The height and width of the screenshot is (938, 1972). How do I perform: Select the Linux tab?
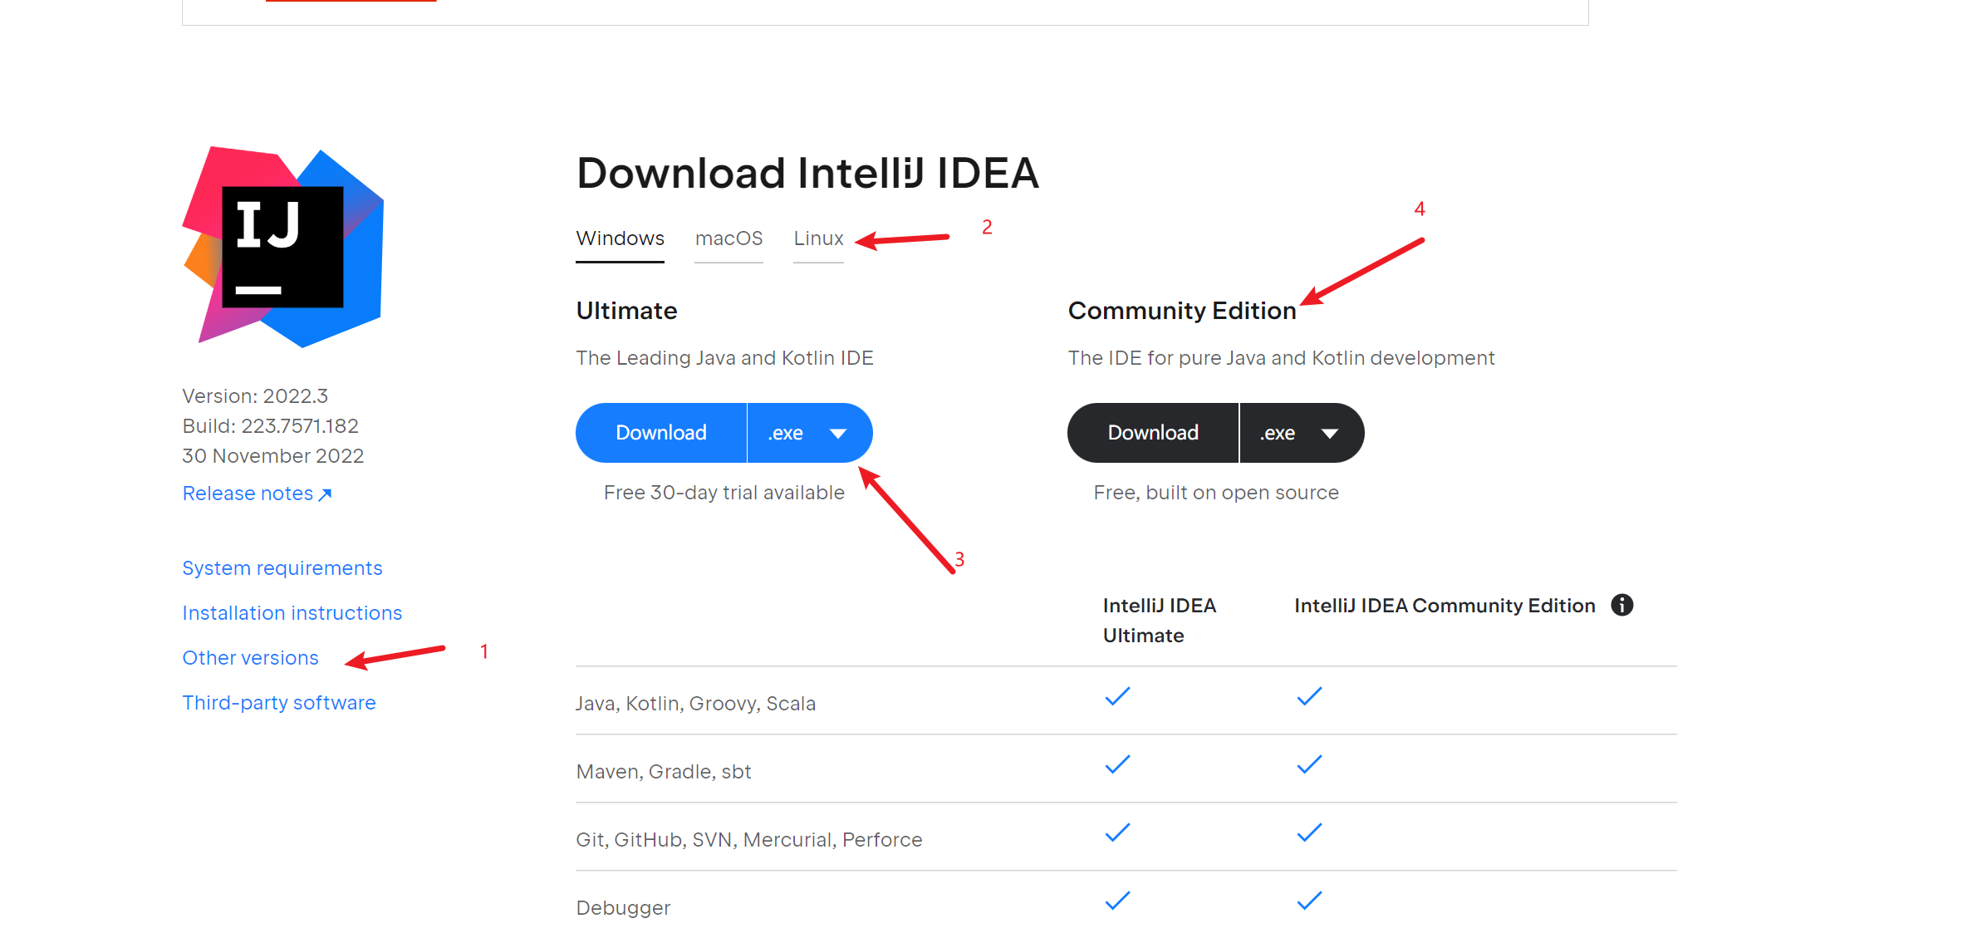818,238
